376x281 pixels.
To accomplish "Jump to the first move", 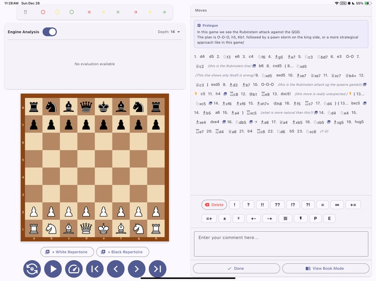I will (x=94, y=269).
